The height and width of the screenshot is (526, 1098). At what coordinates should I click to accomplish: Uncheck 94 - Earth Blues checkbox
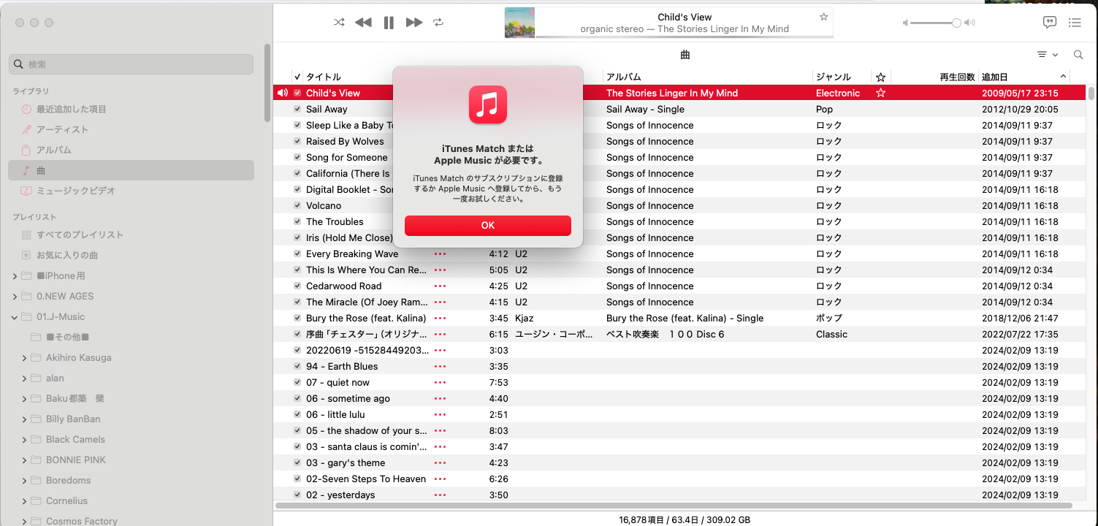tap(297, 366)
